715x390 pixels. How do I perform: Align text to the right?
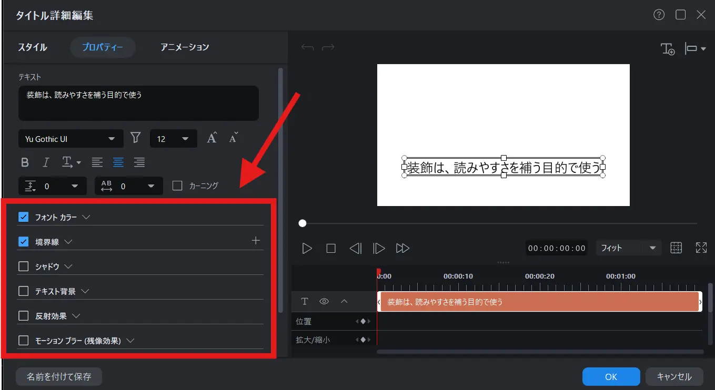point(139,162)
